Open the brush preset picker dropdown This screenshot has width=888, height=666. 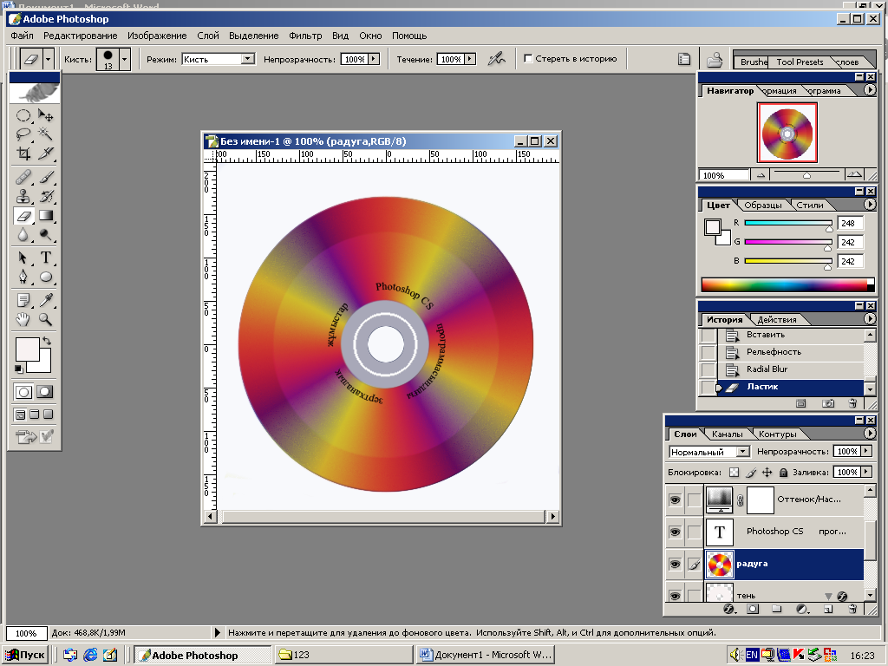tap(125, 59)
